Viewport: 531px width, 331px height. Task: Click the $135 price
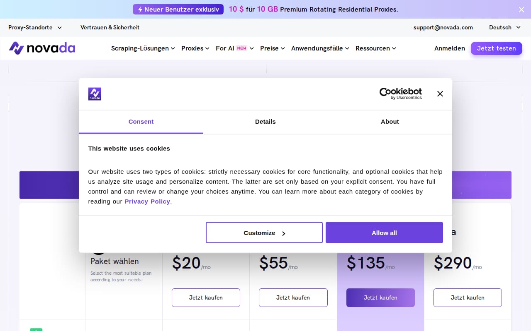click(366, 263)
